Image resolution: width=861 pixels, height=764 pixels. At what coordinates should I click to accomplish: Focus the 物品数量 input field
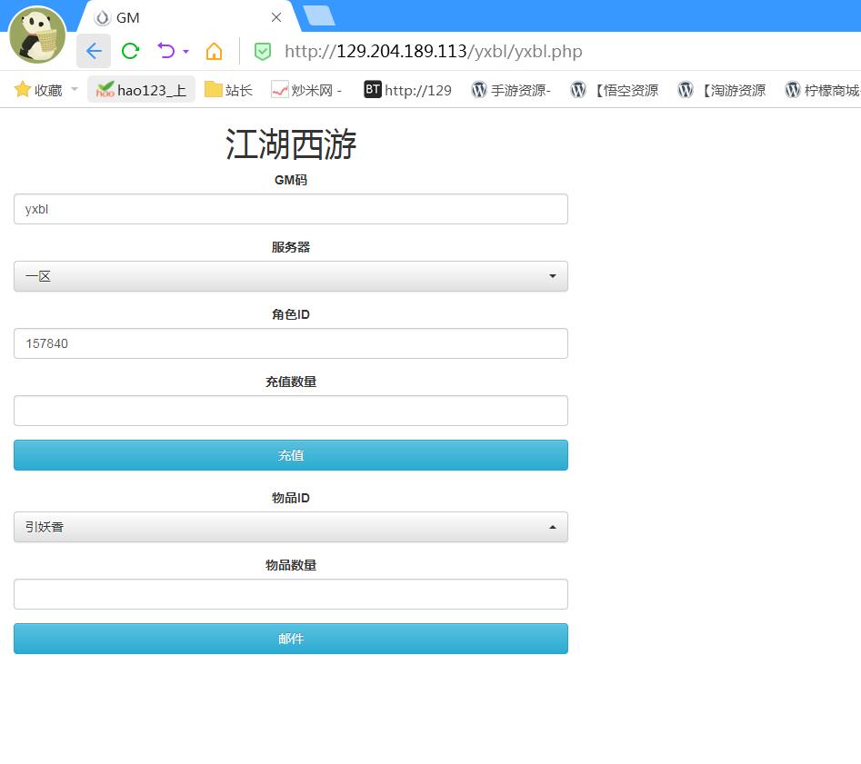coord(291,594)
